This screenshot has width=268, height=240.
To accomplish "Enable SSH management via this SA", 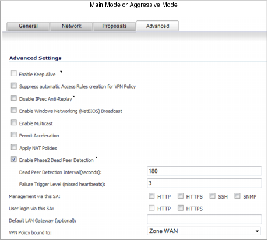I will [212, 196].
